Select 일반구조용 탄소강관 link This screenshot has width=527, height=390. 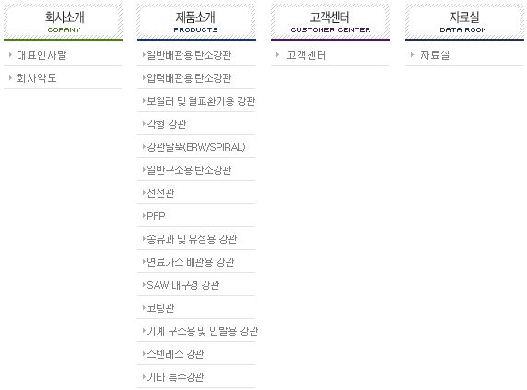(x=189, y=170)
